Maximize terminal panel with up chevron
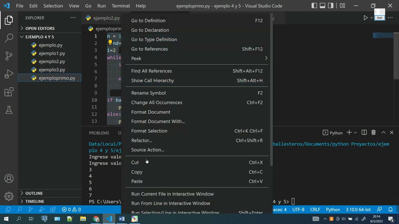 click(x=383, y=133)
